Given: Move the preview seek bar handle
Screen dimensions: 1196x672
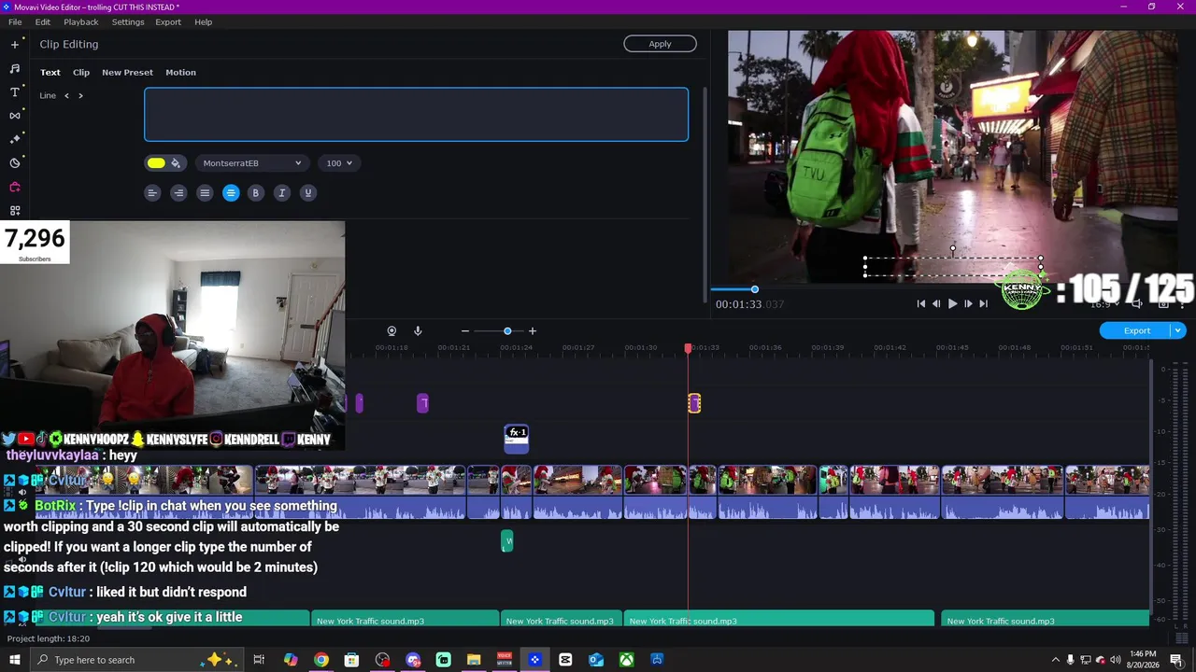Looking at the screenshot, I should 755,289.
